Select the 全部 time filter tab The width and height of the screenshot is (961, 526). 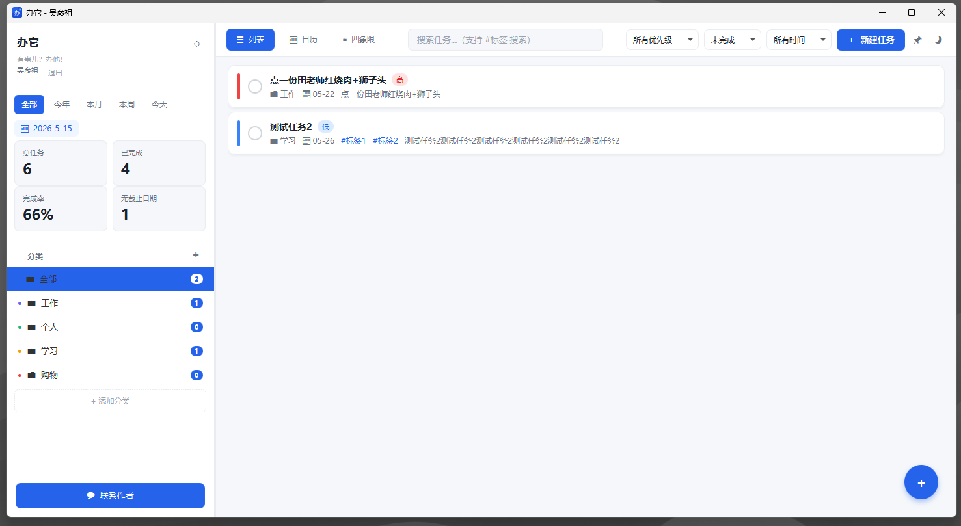point(29,105)
